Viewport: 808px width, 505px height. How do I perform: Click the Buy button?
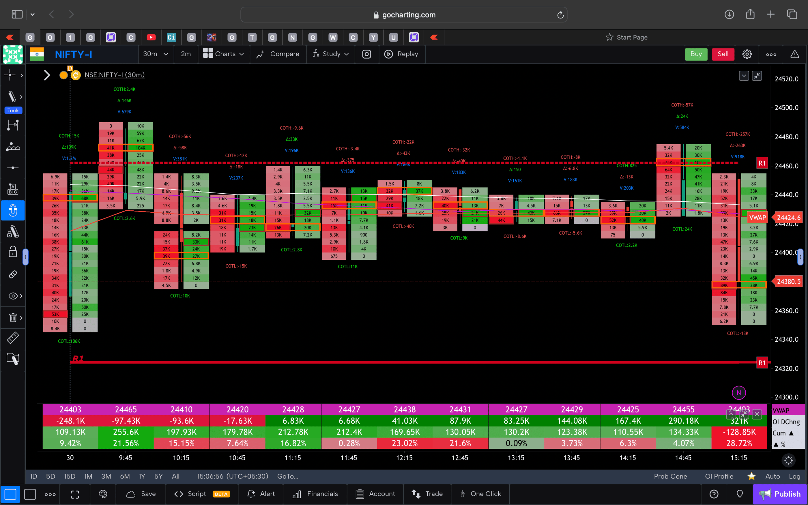coord(696,54)
